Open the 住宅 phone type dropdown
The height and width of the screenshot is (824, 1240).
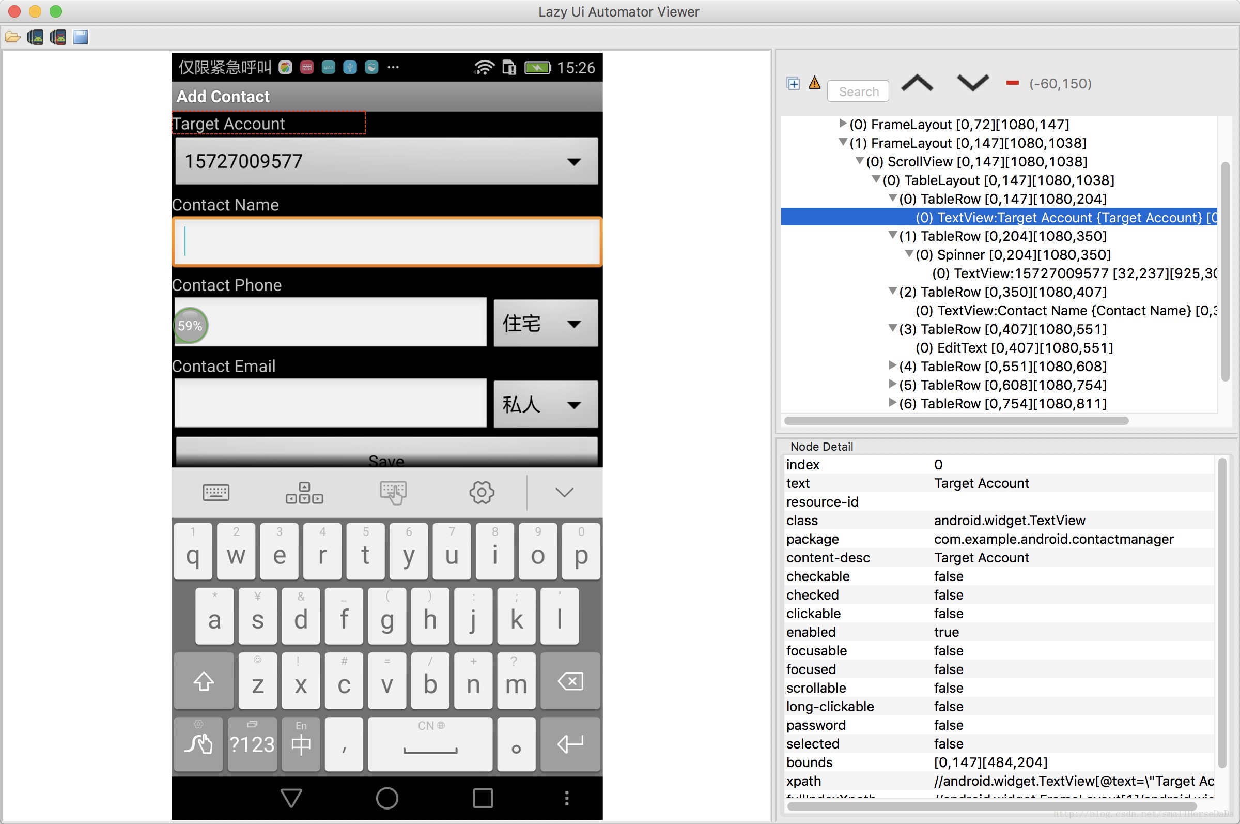(x=546, y=323)
